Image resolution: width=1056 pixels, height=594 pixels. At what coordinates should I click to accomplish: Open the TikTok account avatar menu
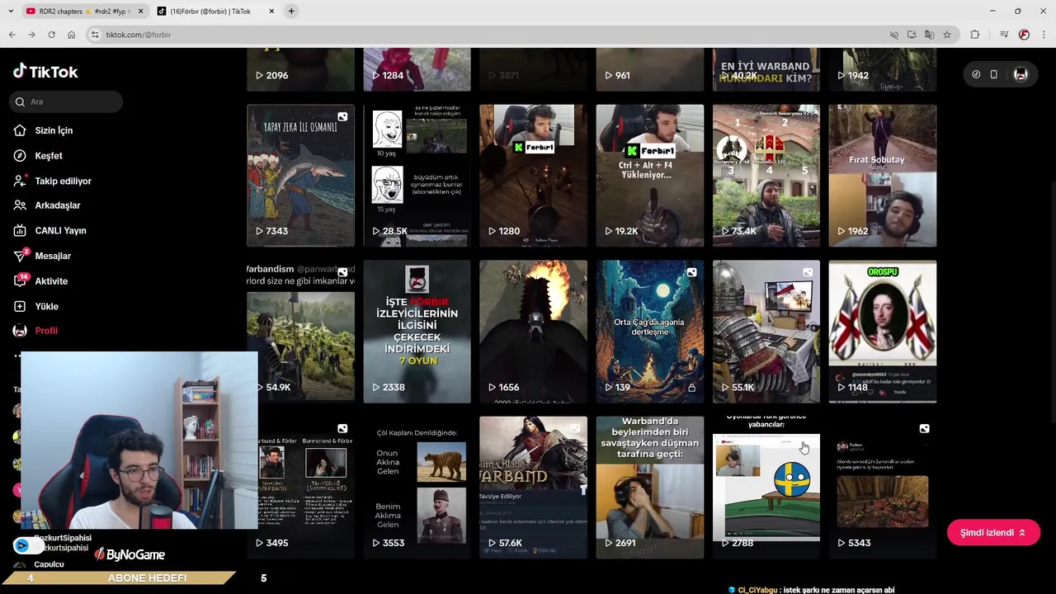click(1021, 74)
